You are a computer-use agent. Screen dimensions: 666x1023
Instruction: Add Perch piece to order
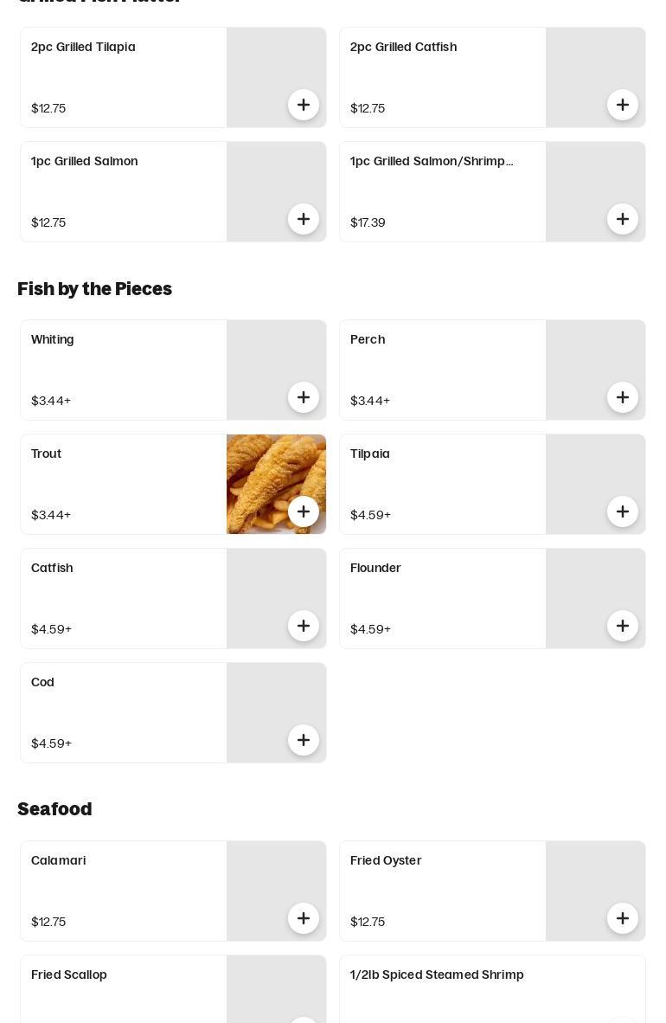click(x=623, y=398)
